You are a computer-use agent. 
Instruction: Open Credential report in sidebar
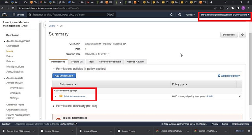point(15,105)
